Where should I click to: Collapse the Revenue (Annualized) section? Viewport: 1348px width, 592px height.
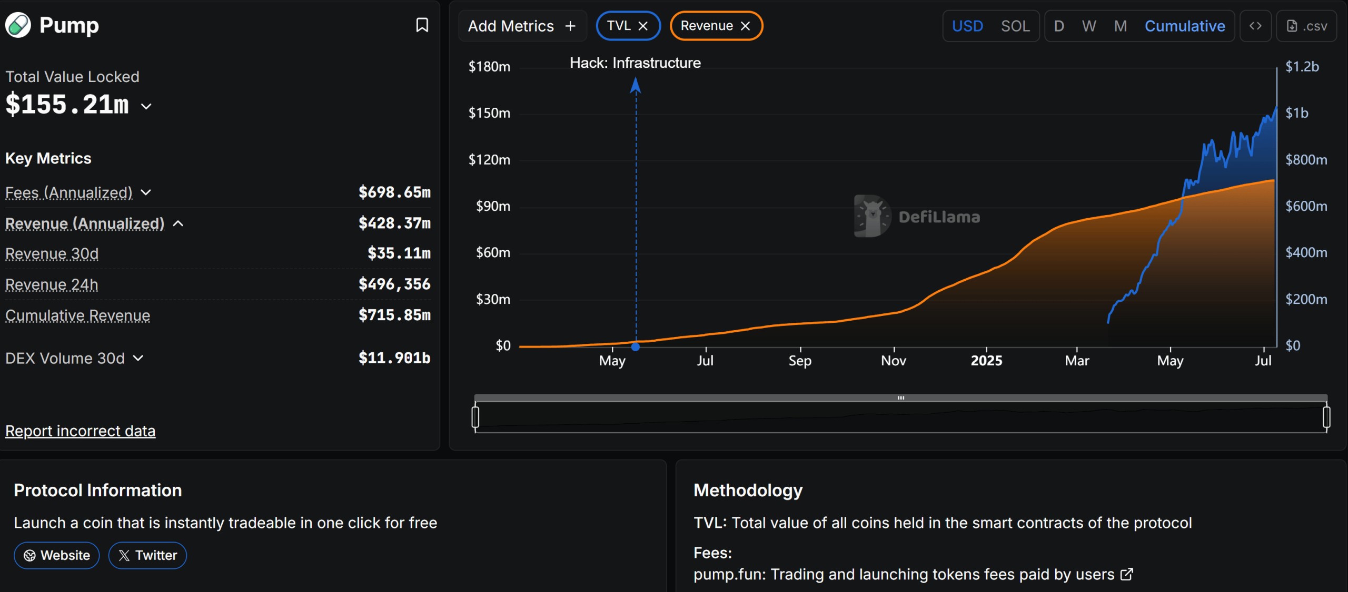tap(178, 223)
